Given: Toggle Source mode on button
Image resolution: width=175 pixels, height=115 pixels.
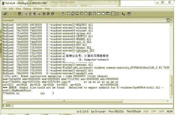Looking at the screenshot, I should point(113,14).
